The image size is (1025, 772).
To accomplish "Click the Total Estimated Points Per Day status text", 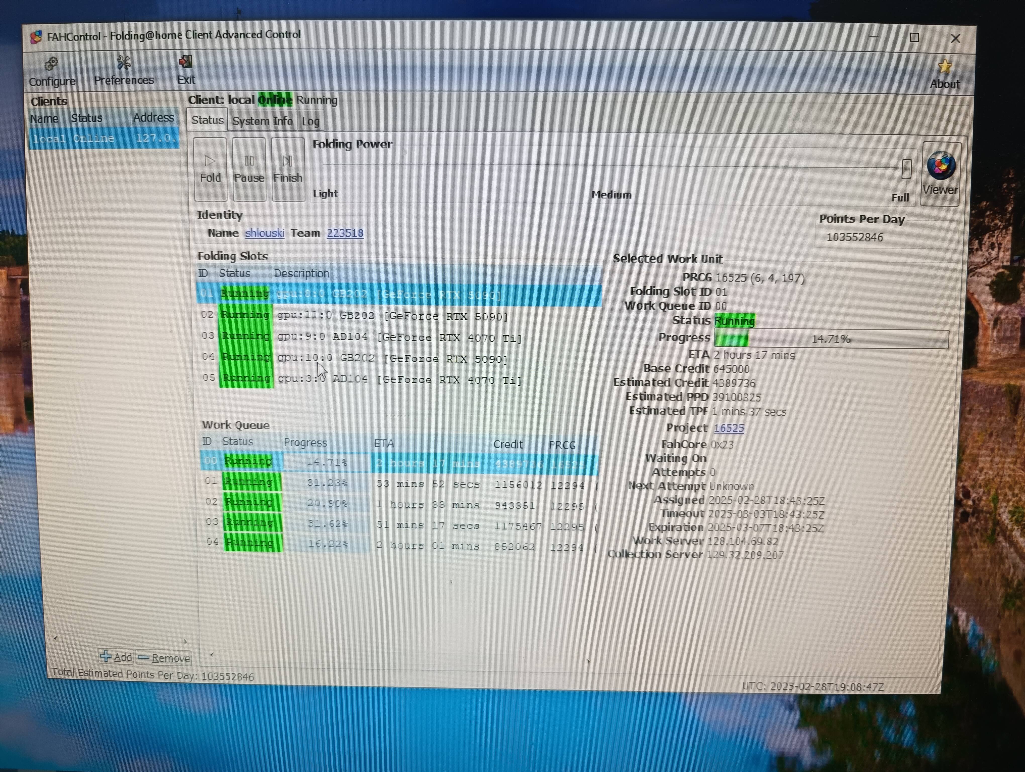I will point(152,674).
